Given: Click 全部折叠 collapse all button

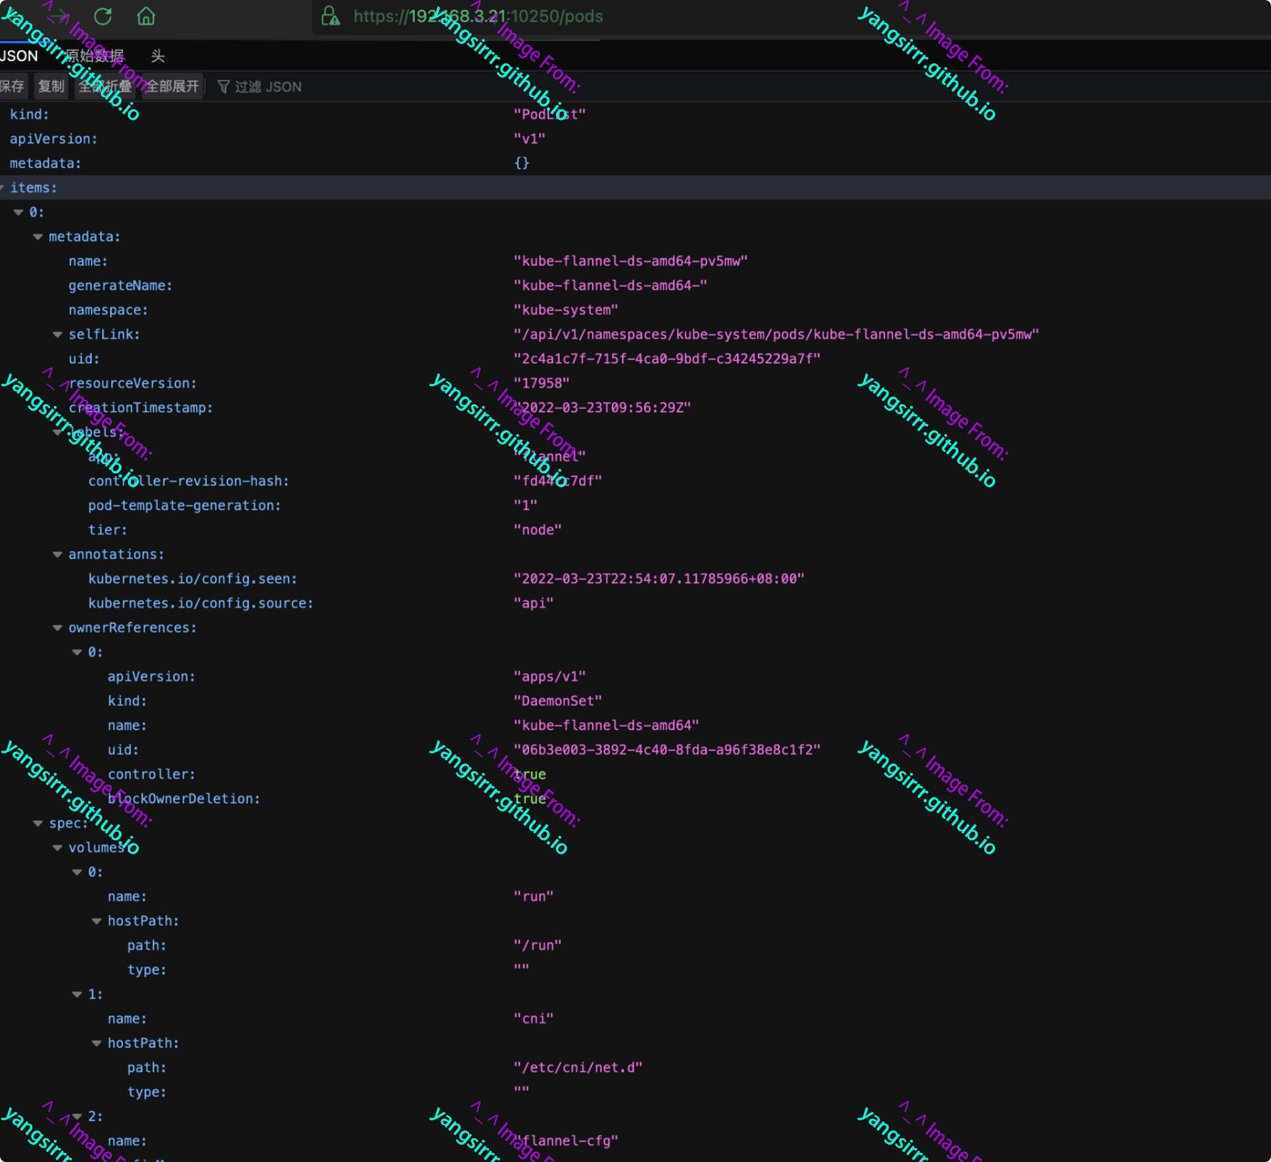Looking at the screenshot, I should pyautogui.click(x=105, y=86).
